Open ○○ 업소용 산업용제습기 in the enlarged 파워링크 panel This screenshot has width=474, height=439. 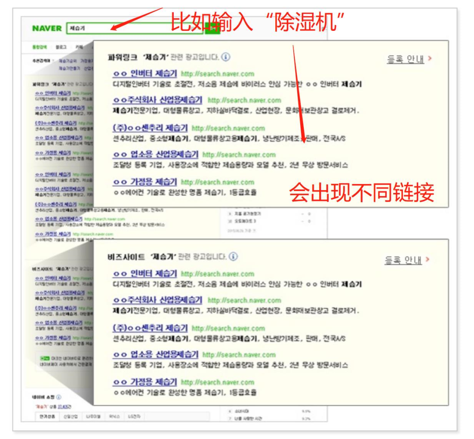(x=156, y=154)
